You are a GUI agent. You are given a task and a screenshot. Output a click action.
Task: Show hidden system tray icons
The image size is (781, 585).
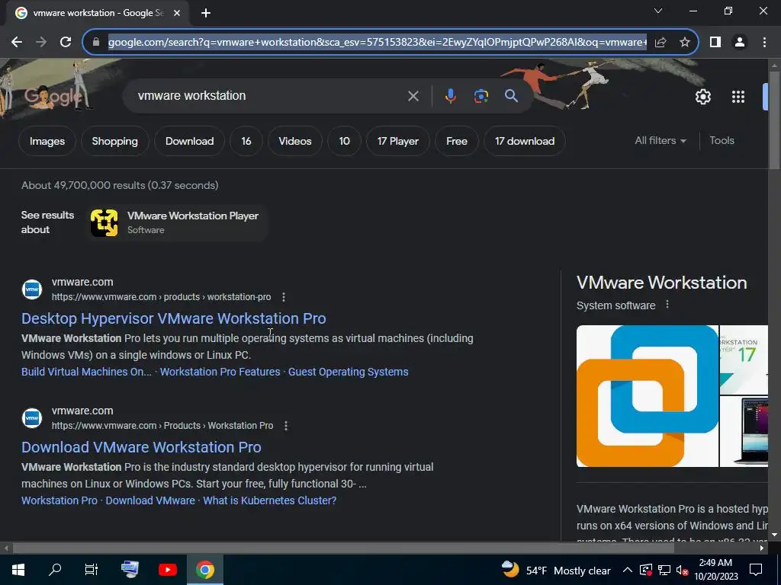click(x=628, y=570)
